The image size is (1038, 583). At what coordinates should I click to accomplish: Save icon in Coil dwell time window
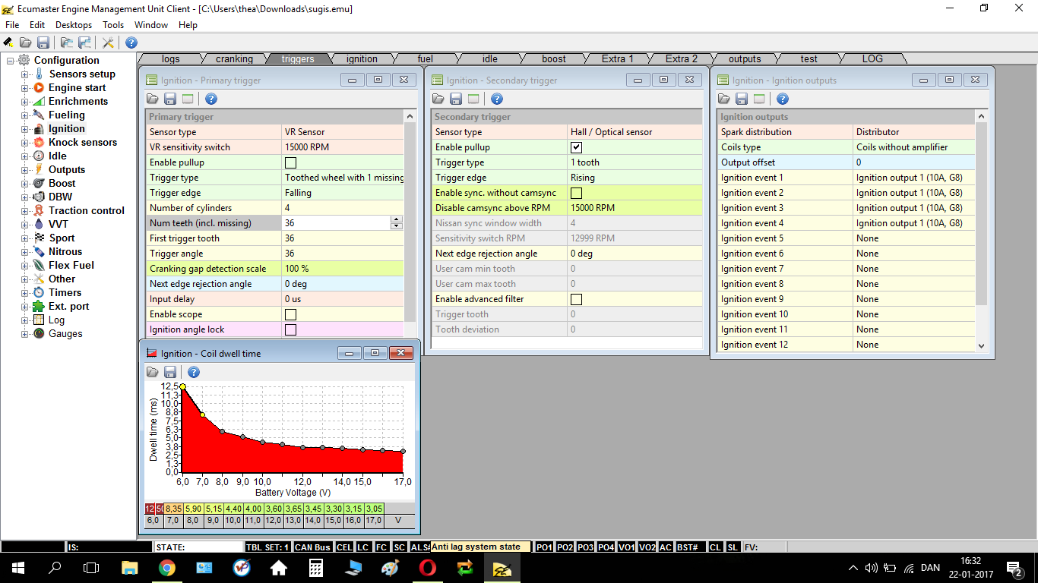(170, 372)
